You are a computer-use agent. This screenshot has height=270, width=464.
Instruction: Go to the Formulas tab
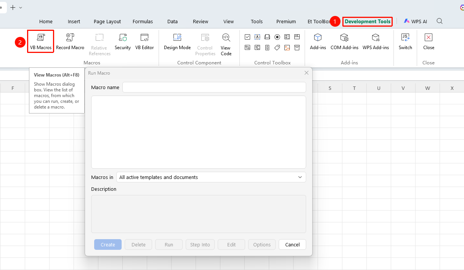tap(143, 22)
